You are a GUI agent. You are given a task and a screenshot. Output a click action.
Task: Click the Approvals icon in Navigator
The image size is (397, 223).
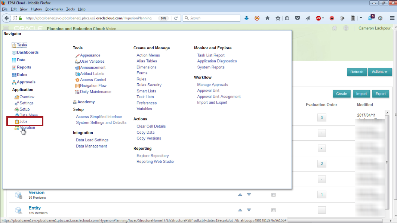(x=14, y=82)
